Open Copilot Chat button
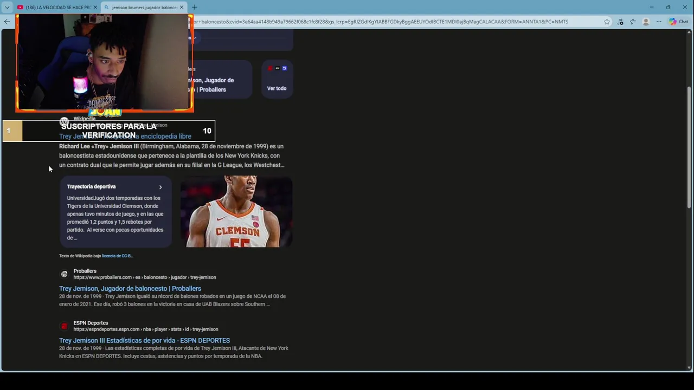The width and height of the screenshot is (694, 390). click(x=678, y=22)
